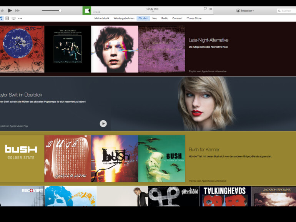The width and height of the screenshot is (296, 222).
Task: Open the purple Mazzy Star album cover
Action: coord(161,49)
